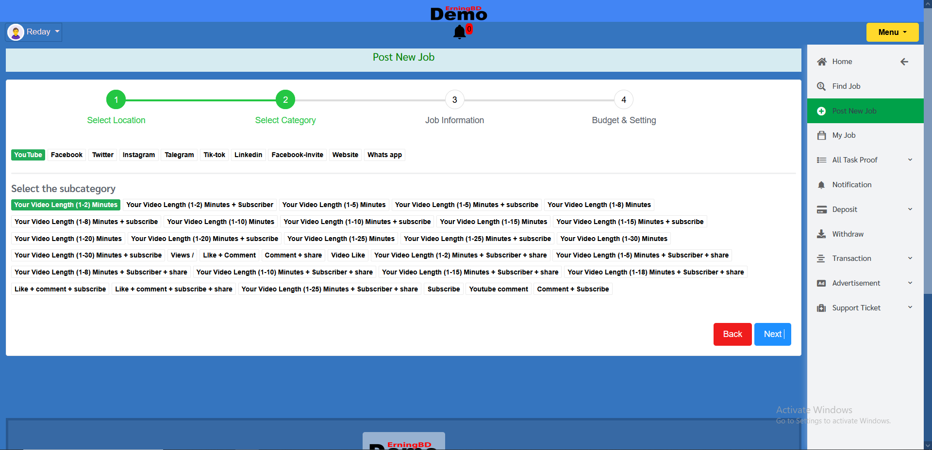Click the Find Job magnifier icon

pos(821,86)
